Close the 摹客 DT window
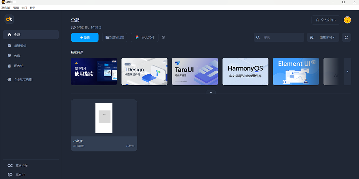 click(354, 2)
